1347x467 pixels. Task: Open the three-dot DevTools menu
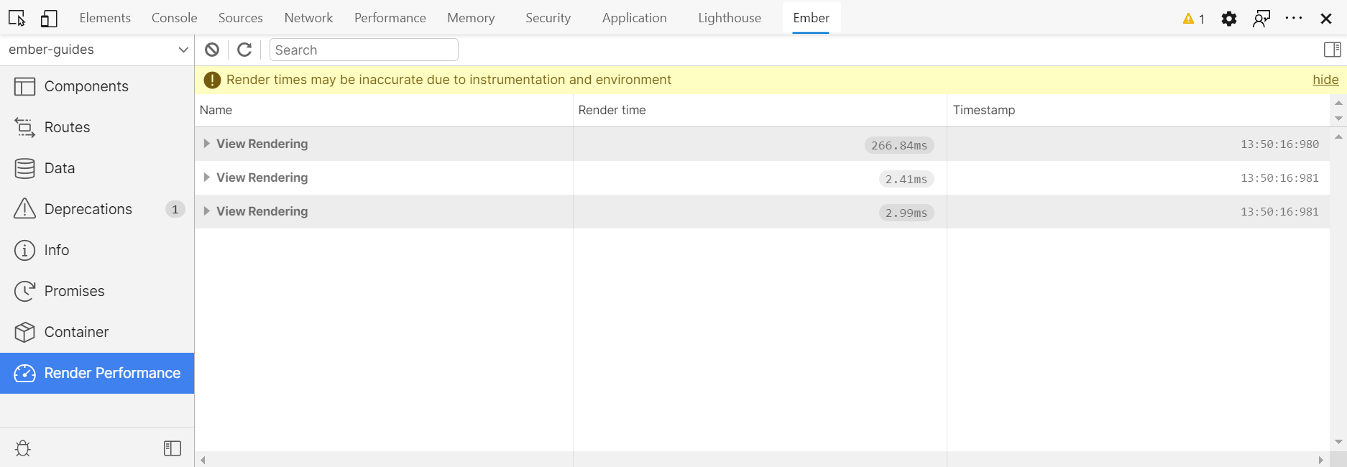(x=1294, y=19)
